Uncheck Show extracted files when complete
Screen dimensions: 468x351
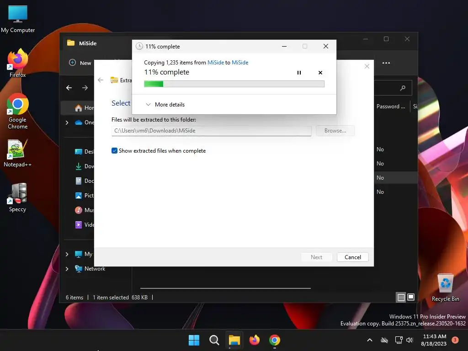[114, 151]
